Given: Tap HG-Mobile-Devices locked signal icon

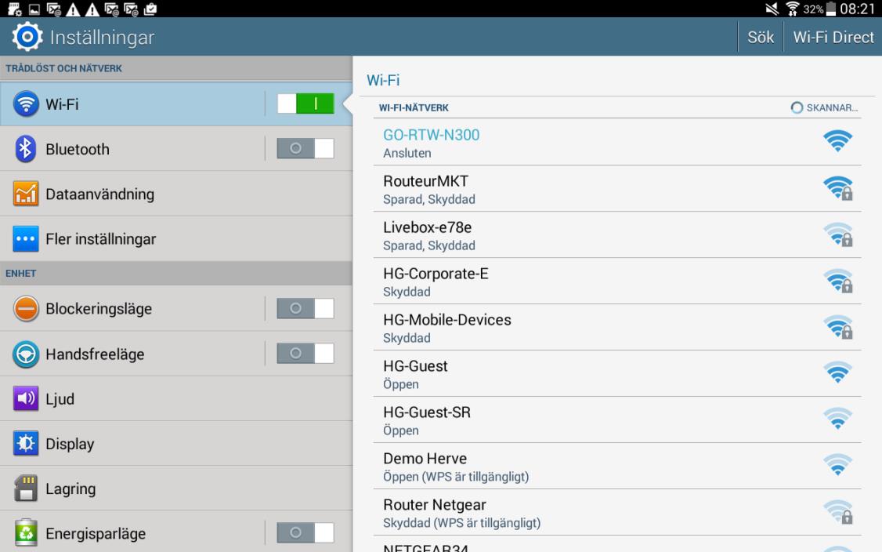Looking at the screenshot, I should [x=838, y=327].
